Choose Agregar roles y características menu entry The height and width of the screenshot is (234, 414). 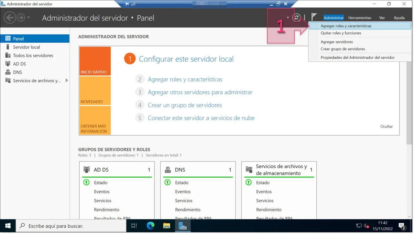346,26
